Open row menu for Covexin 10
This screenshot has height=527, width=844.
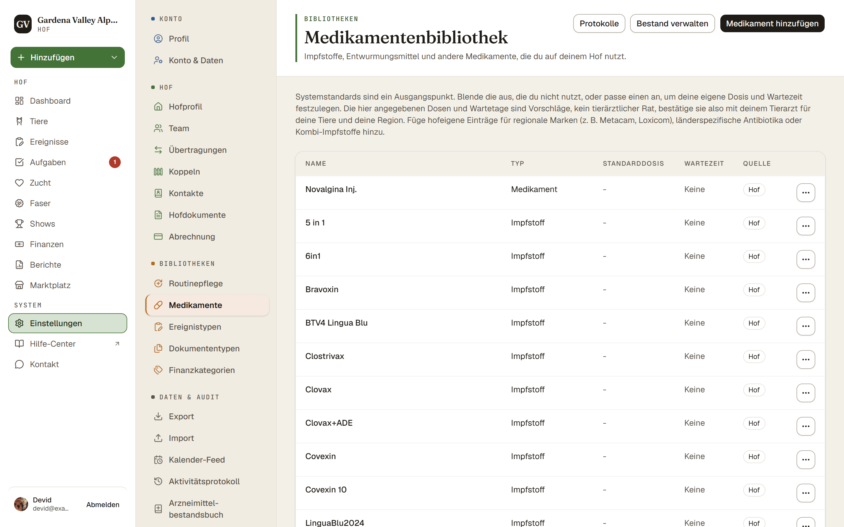point(806,493)
